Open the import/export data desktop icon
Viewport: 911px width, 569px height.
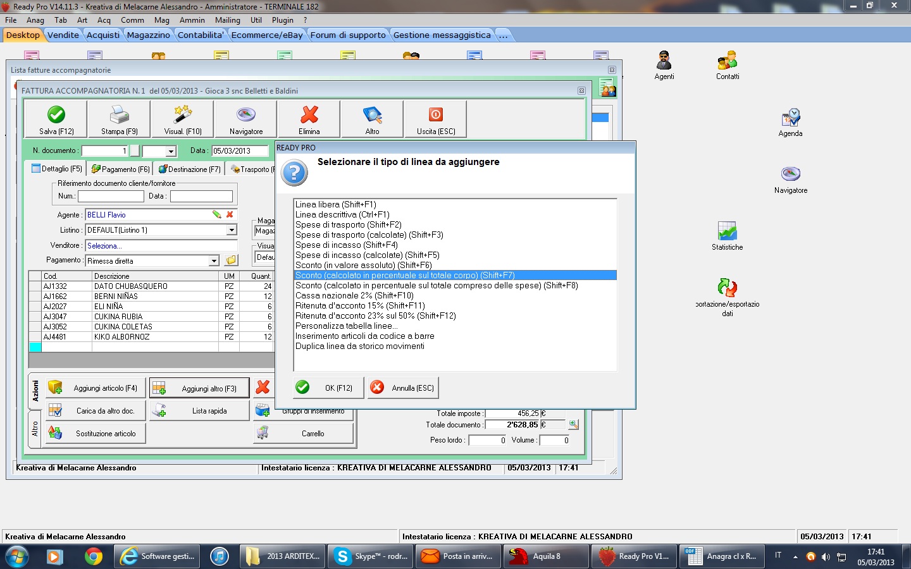click(728, 298)
